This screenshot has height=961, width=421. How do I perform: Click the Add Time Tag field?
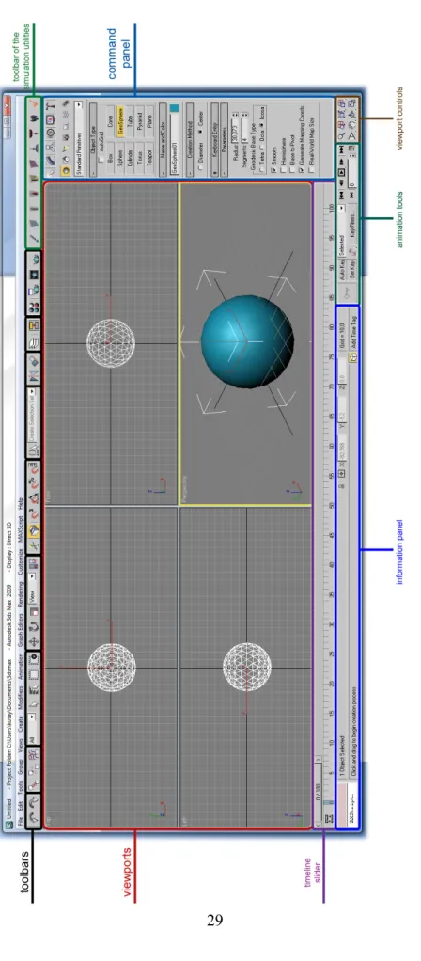coord(353,331)
